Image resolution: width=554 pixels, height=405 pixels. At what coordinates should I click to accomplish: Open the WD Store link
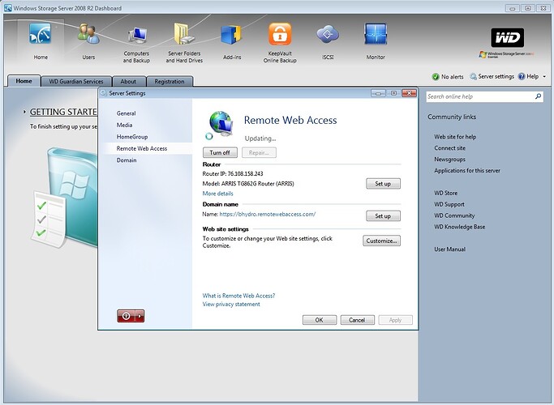click(x=446, y=193)
